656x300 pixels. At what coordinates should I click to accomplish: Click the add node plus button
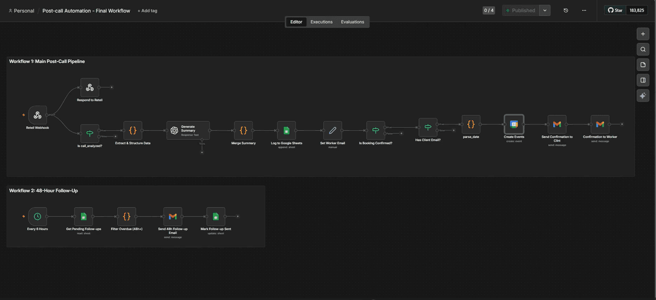[x=643, y=34]
